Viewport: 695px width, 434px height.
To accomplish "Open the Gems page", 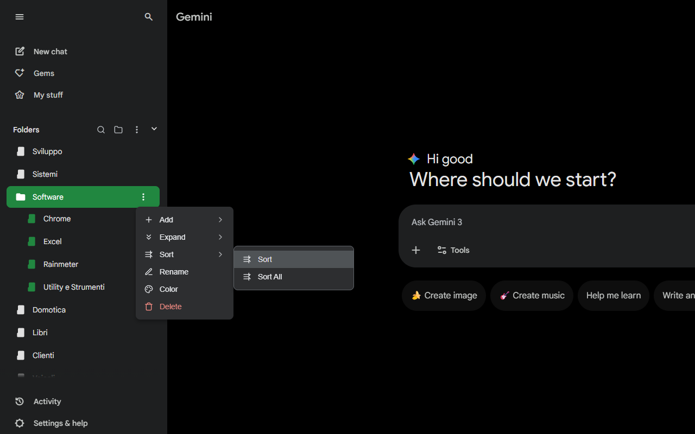I will pos(44,73).
